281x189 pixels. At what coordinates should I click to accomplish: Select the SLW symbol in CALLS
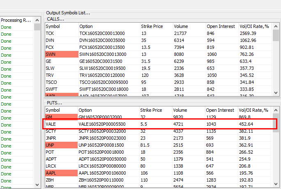tap(50, 68)
